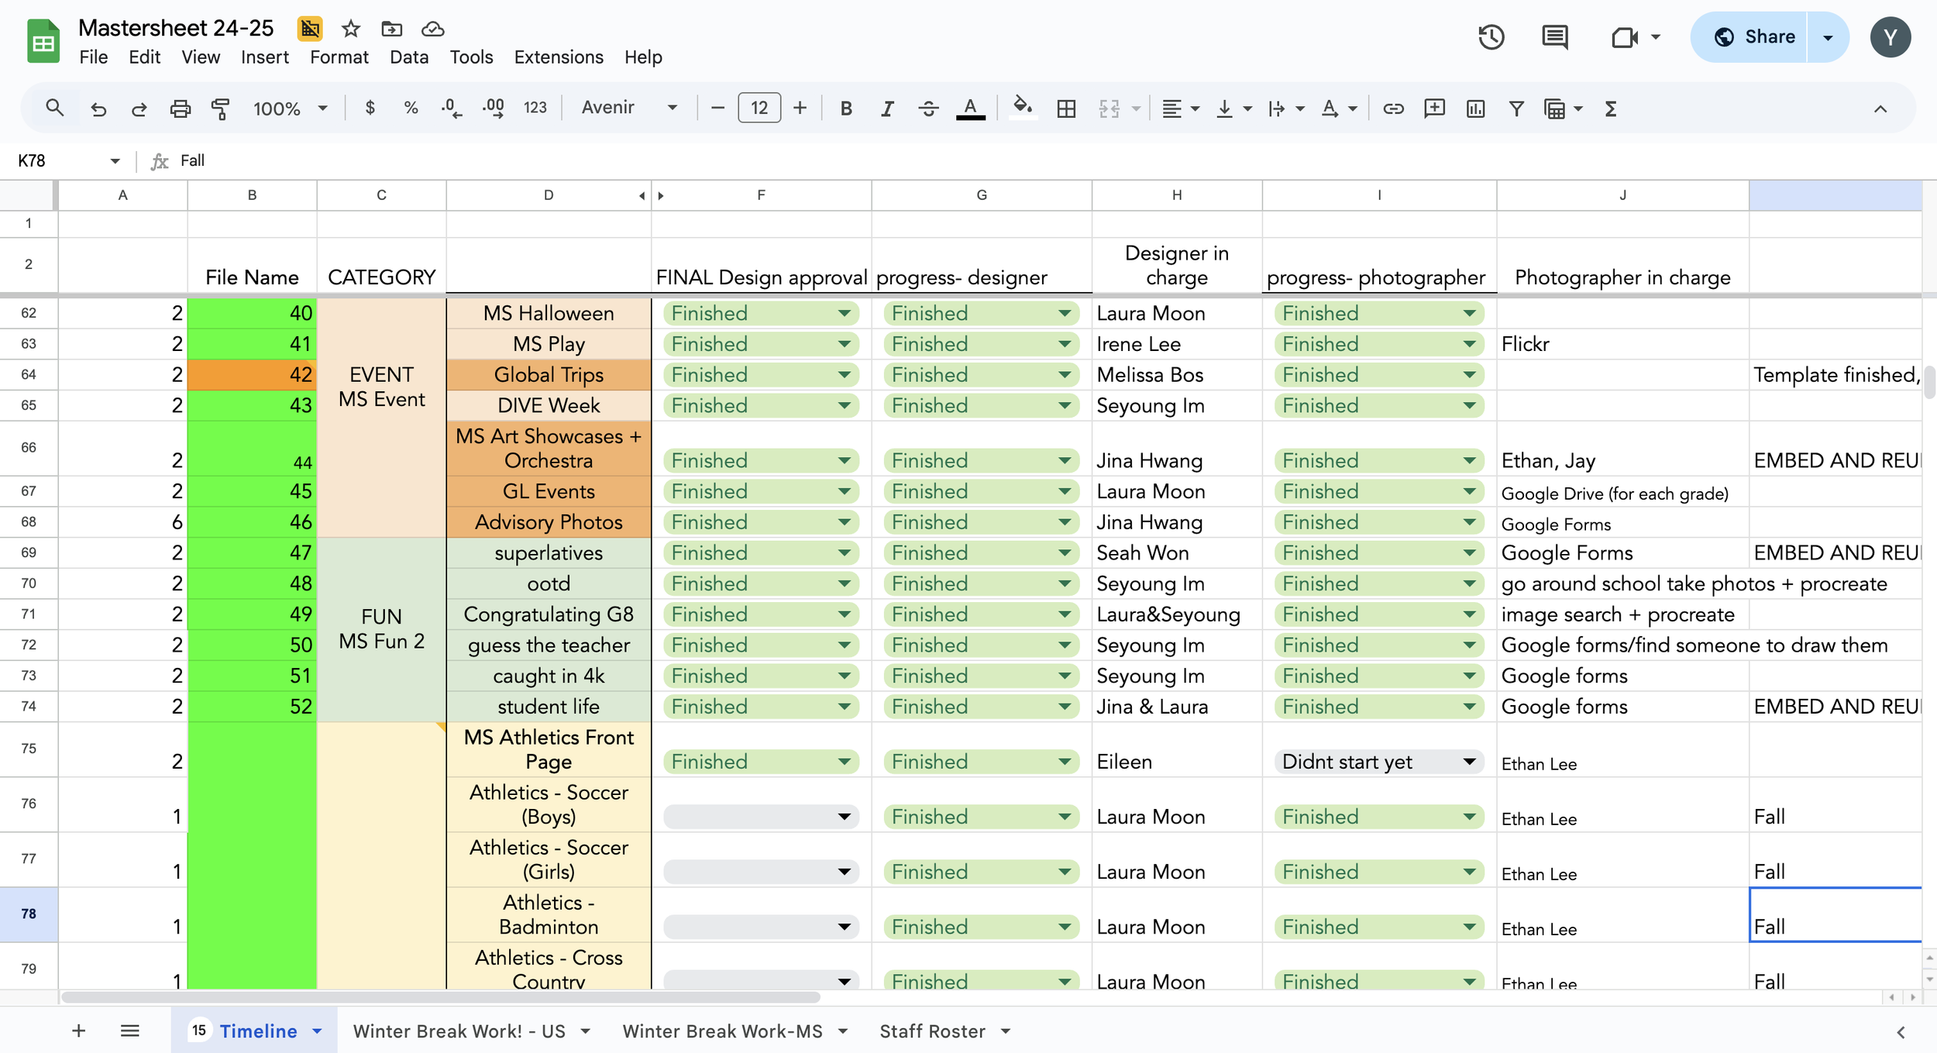This screenshot has width=1937, height=1053.
Task: Click the insert chart icon
Action: click(1475, 108)
